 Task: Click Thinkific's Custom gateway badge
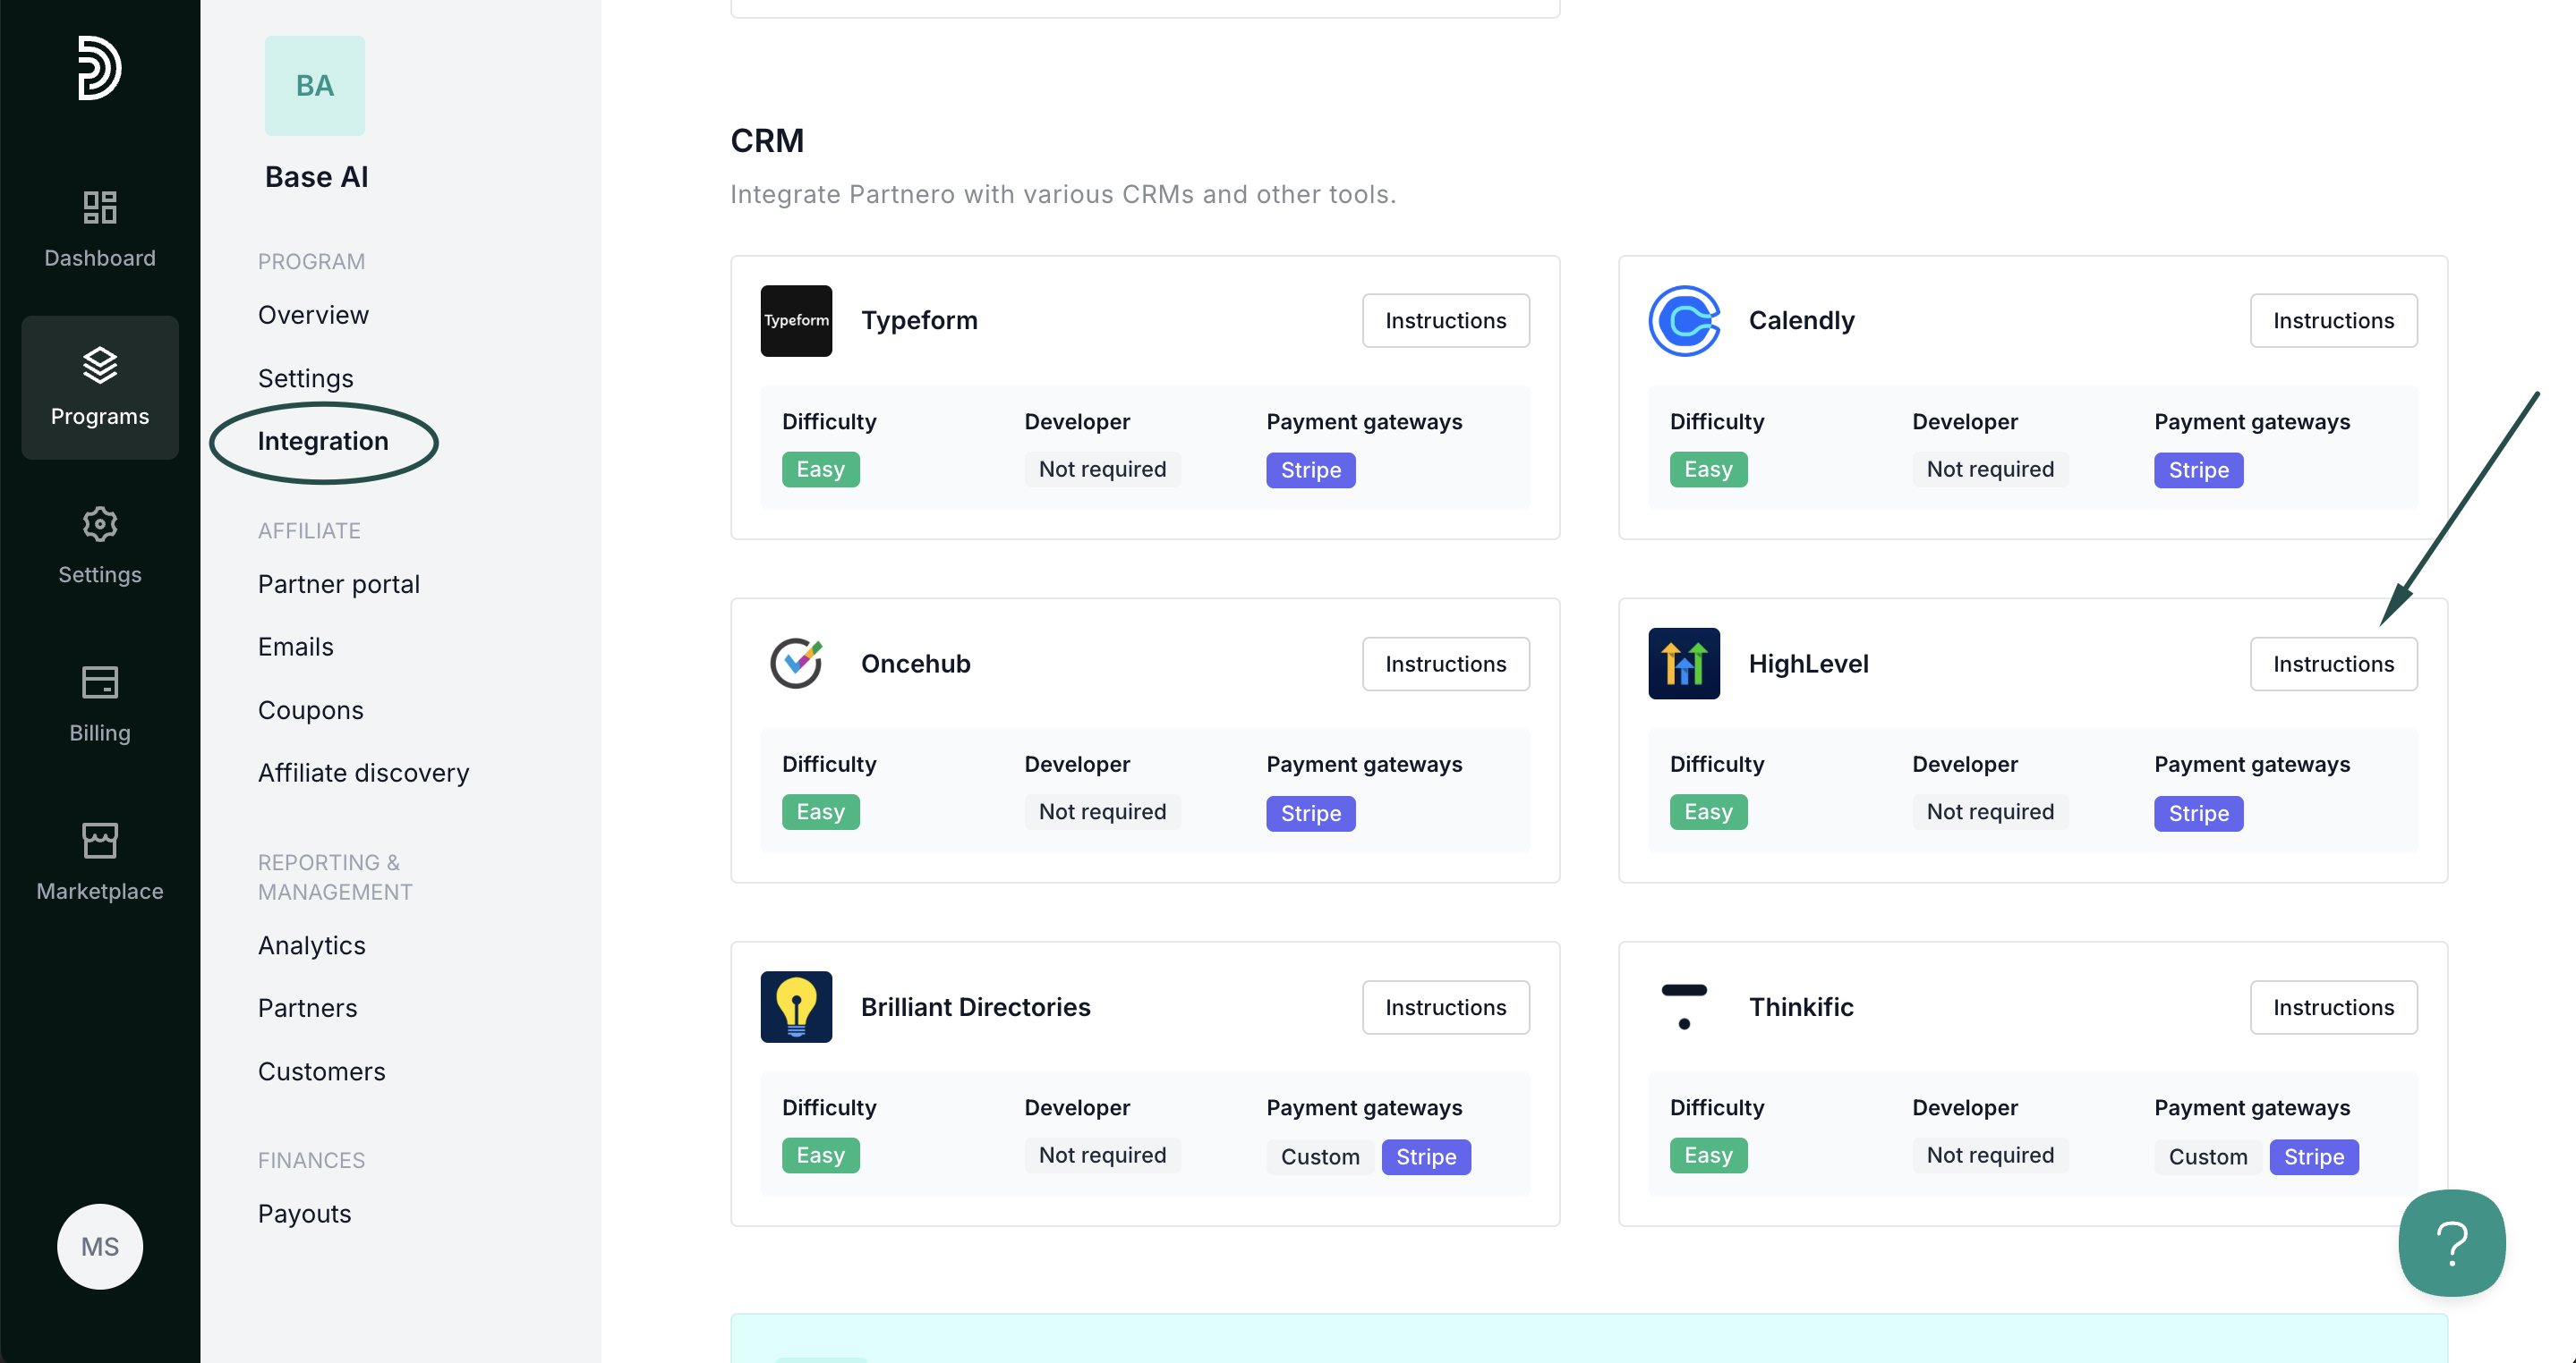pos(2207,1156)
